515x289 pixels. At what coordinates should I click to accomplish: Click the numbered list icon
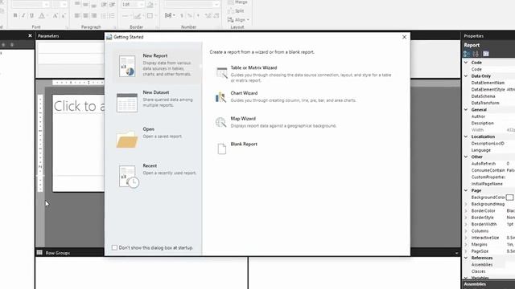[x=112, y=15]
